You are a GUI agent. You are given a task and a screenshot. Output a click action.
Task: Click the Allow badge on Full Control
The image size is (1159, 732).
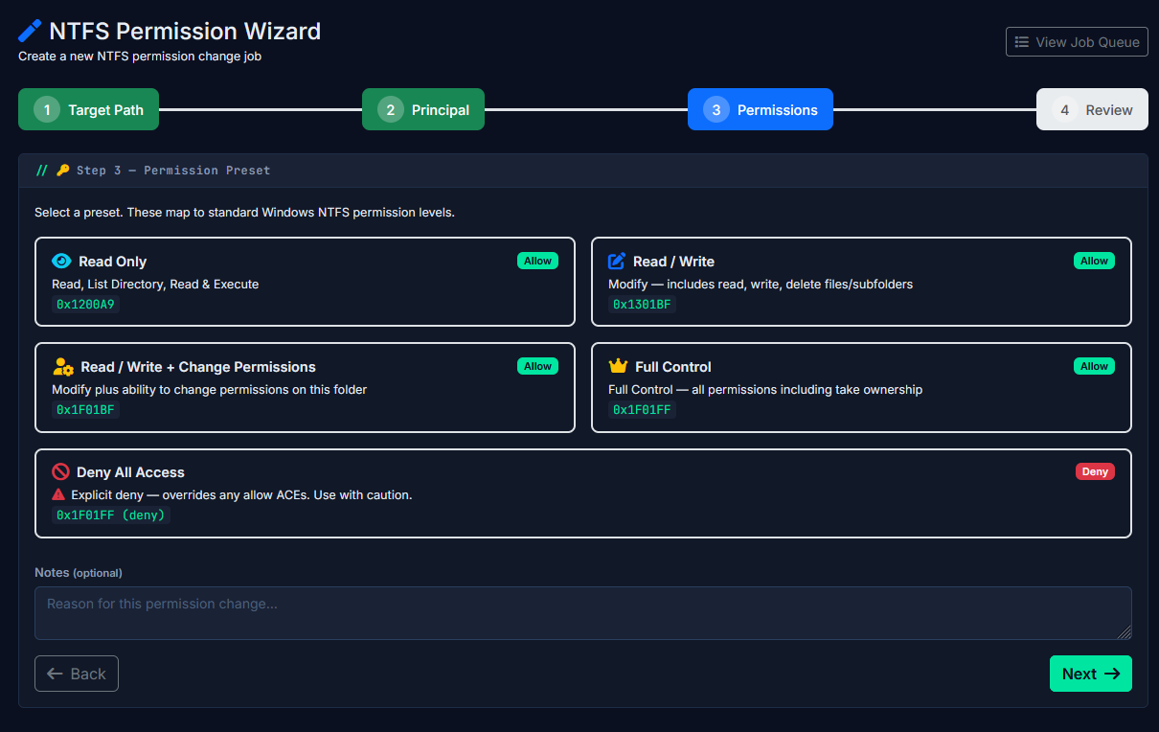point(1095,366)
